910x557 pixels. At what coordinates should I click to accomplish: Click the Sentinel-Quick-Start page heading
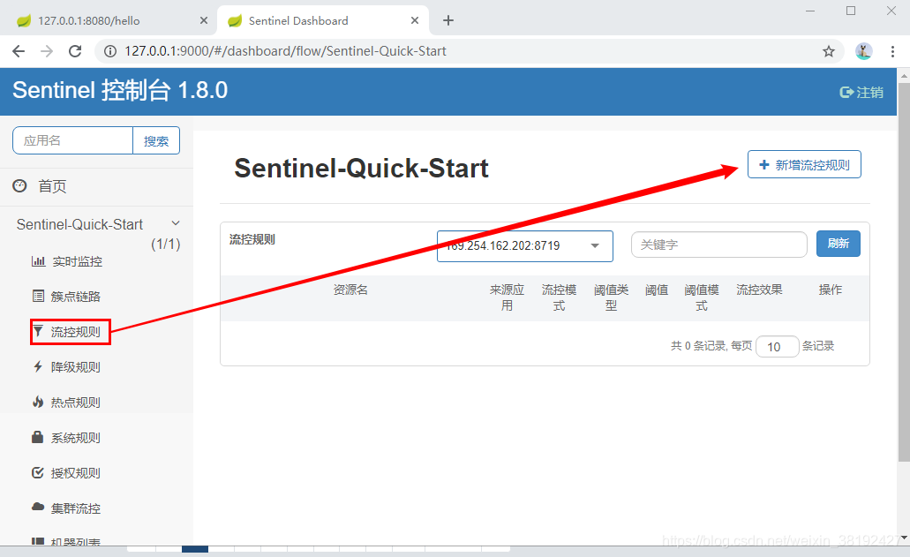pyautogui.click(x=361, y=169)
